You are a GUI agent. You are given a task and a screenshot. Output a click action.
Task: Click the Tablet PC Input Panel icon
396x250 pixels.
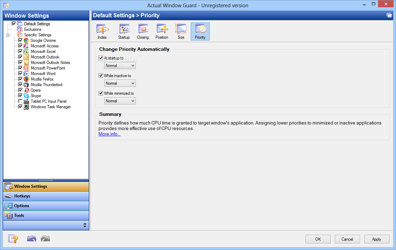tap(26, 101)
